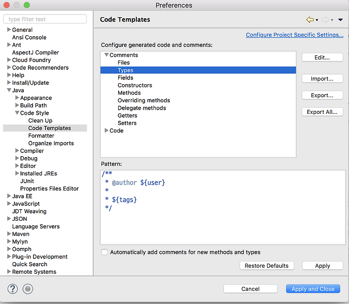Collapse the Code Style node
The image size is (349, 304).
pos(17,113)
